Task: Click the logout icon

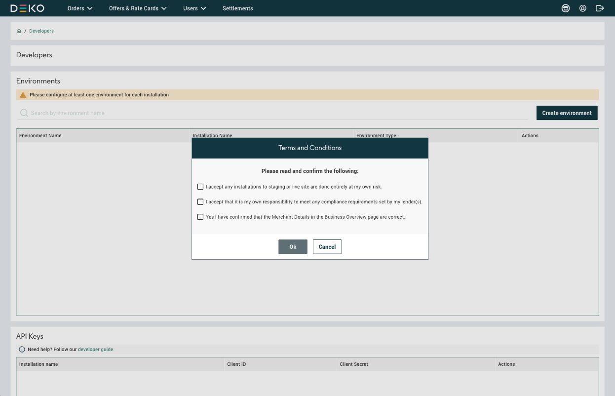Action: (600, 8)
